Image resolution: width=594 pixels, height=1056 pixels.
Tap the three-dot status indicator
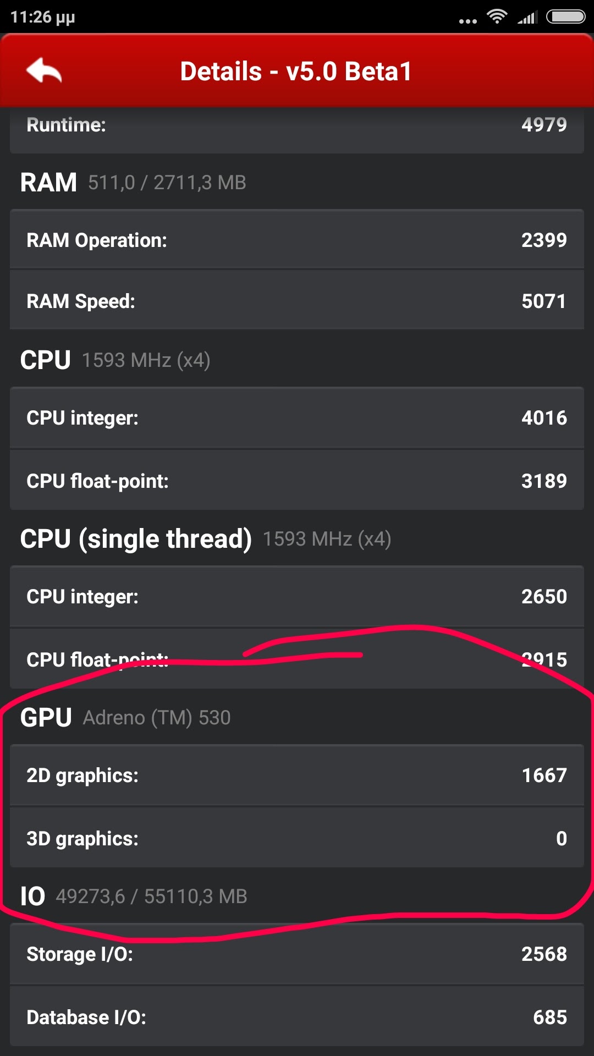click(x=468, y=21)
